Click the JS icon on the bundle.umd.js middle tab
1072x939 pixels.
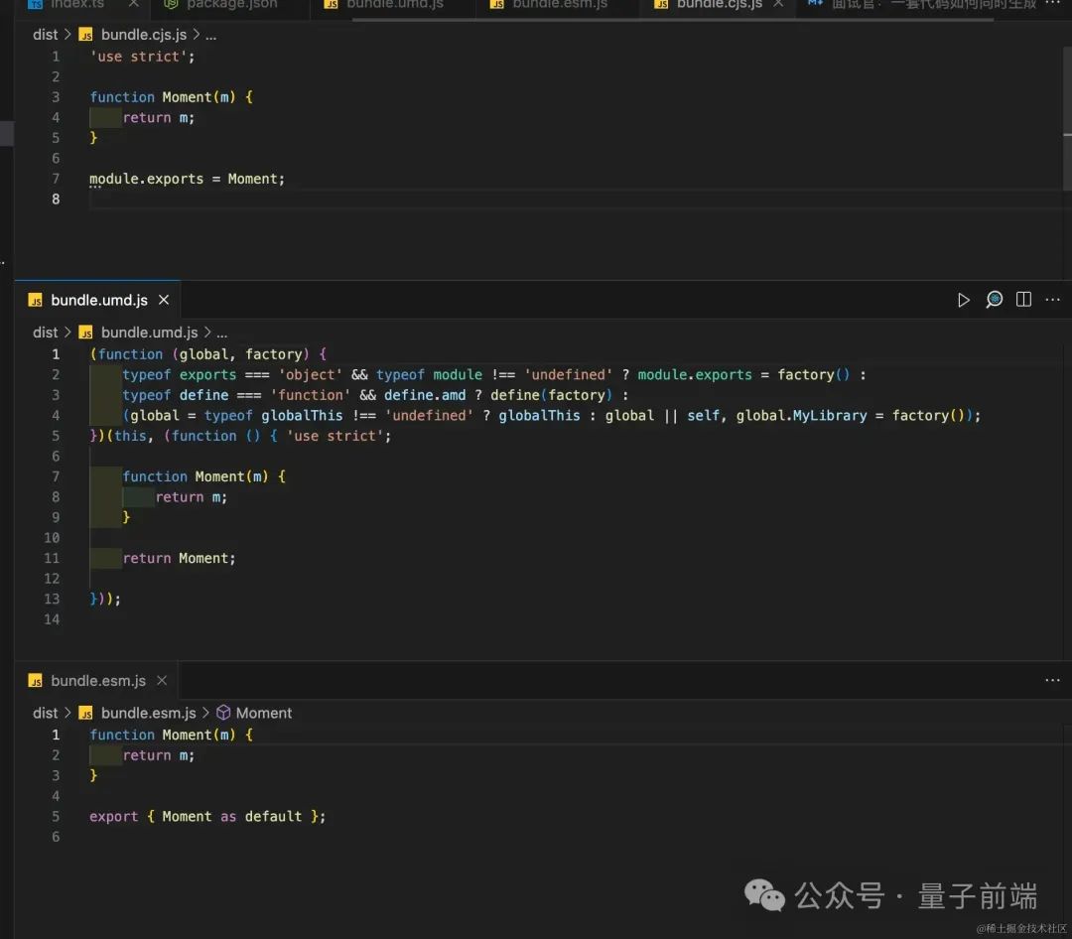click(x=35, y=300)
